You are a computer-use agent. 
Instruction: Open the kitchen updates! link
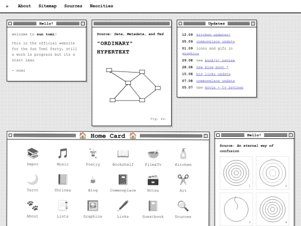213,35
